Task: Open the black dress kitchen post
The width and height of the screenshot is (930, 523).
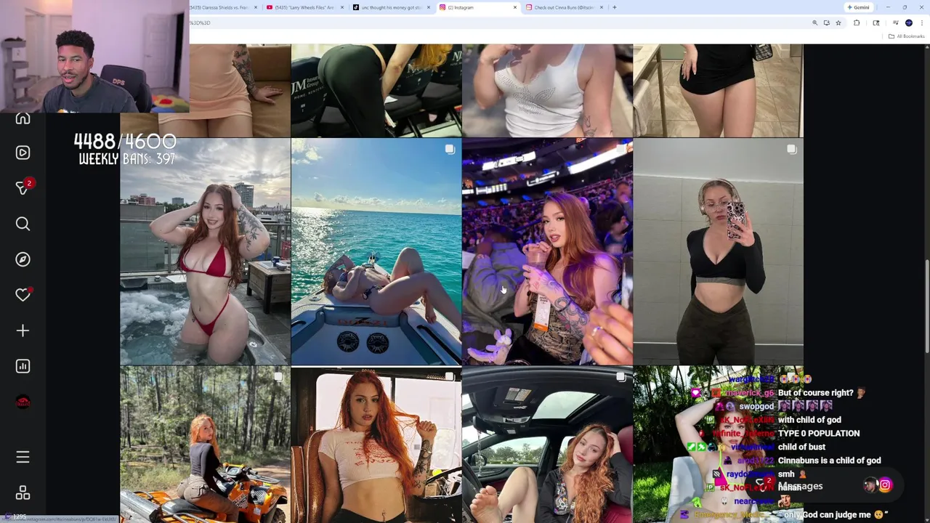Action: tap(719, 90)
